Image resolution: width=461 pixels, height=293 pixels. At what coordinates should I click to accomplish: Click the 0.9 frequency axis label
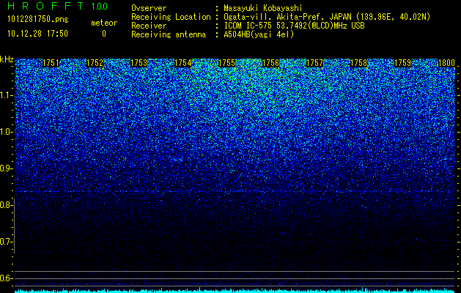pyautogui.click(x=6, y=168)
